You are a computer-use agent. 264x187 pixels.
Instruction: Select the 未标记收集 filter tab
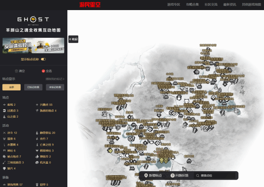pos(55,87)
